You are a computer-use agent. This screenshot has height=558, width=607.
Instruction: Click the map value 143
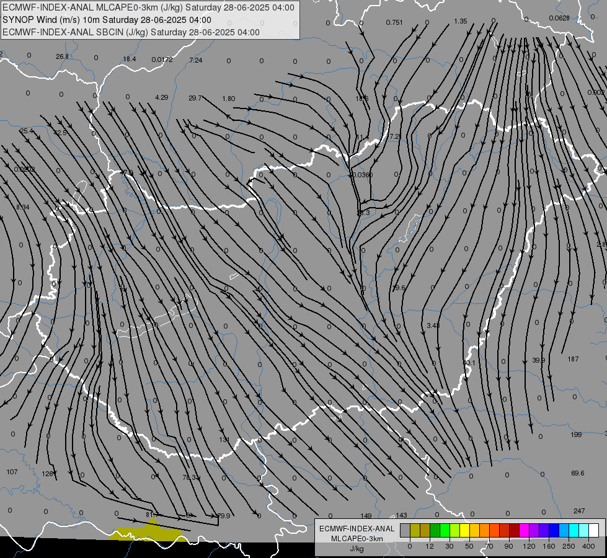(x=401, y=515)
